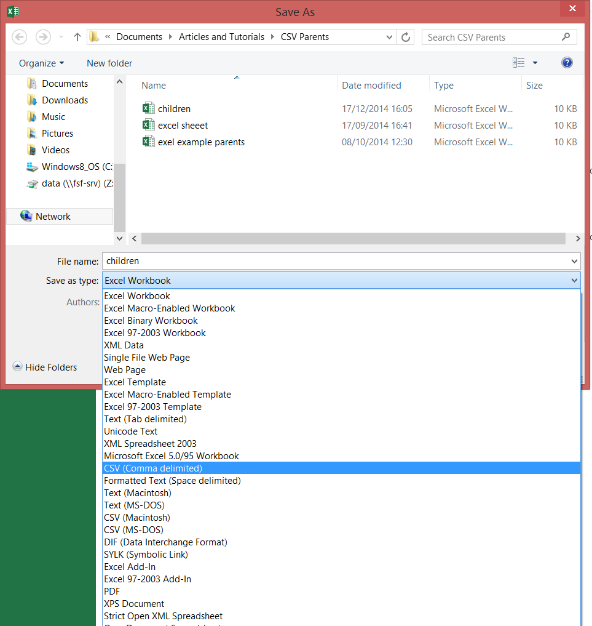Click the search magnifier icon

566,37
